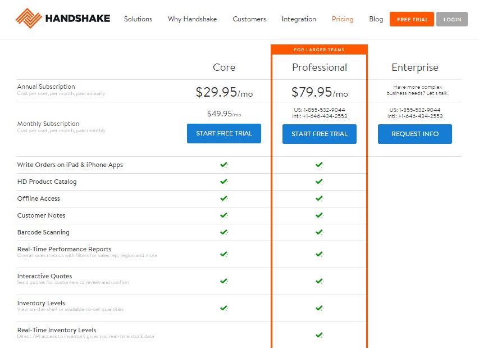Click the $79.95/mo Professional price

(x=320, y=92)
